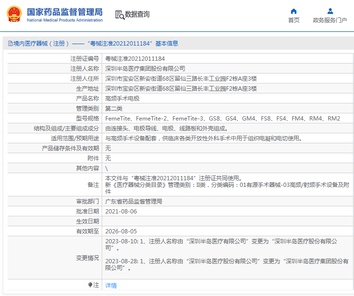Click the 政务服务门户 user icon
The height and width of the screenshot is (296, 354).
(x=330, y=11)
